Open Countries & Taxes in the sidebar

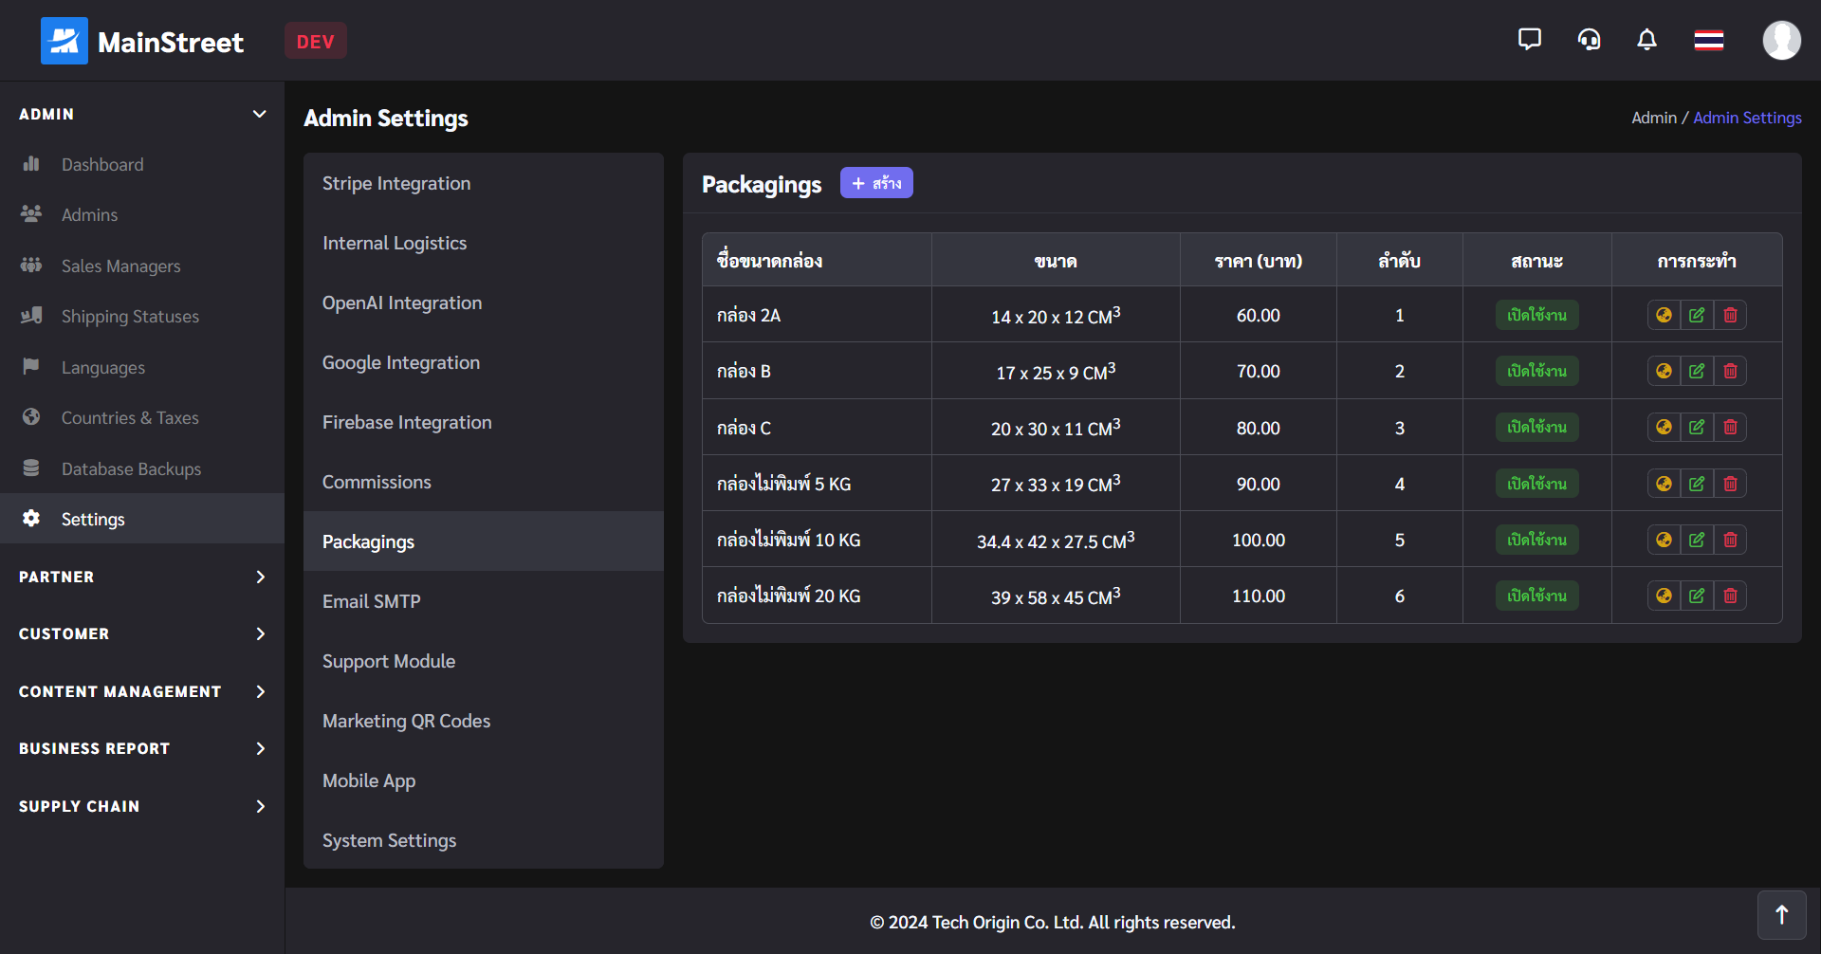(x=142, y=417)
